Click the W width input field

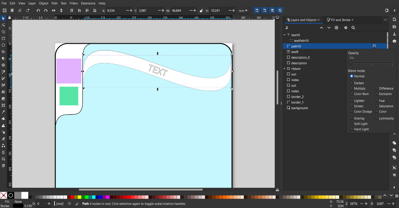(x=179, y=11)
